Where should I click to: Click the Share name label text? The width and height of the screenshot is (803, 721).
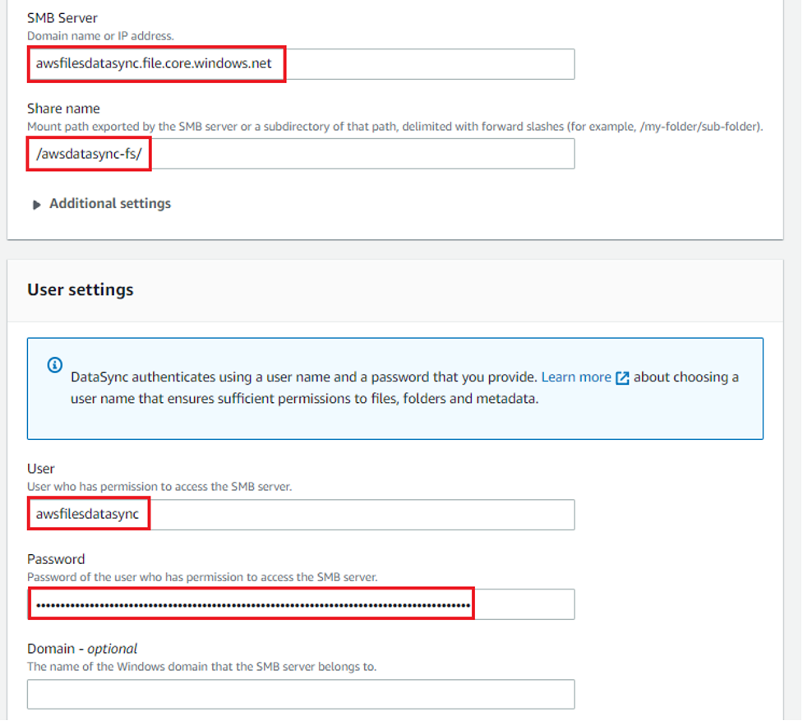[x=63, y=108]
